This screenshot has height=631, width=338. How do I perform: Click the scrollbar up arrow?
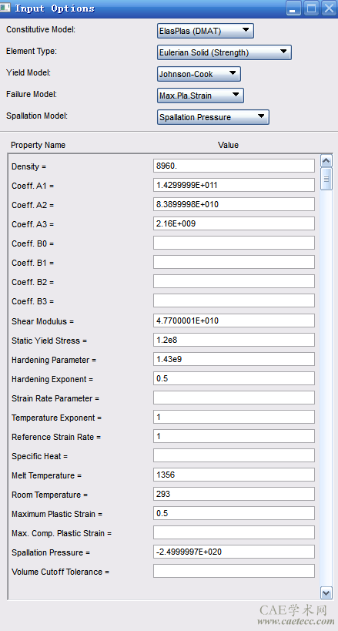pos(326,161)
